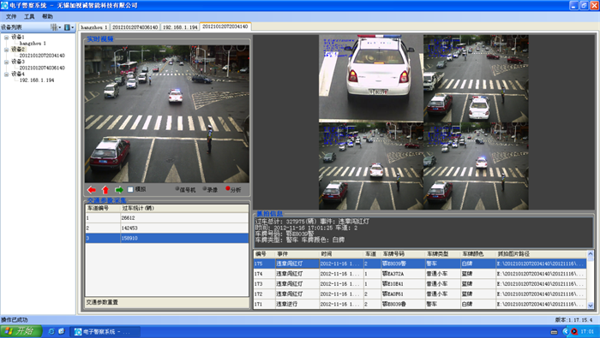The width and height of the screenshot is (600, 338).
Task: Open the 文件 menu
Action: tap(11, 16)
